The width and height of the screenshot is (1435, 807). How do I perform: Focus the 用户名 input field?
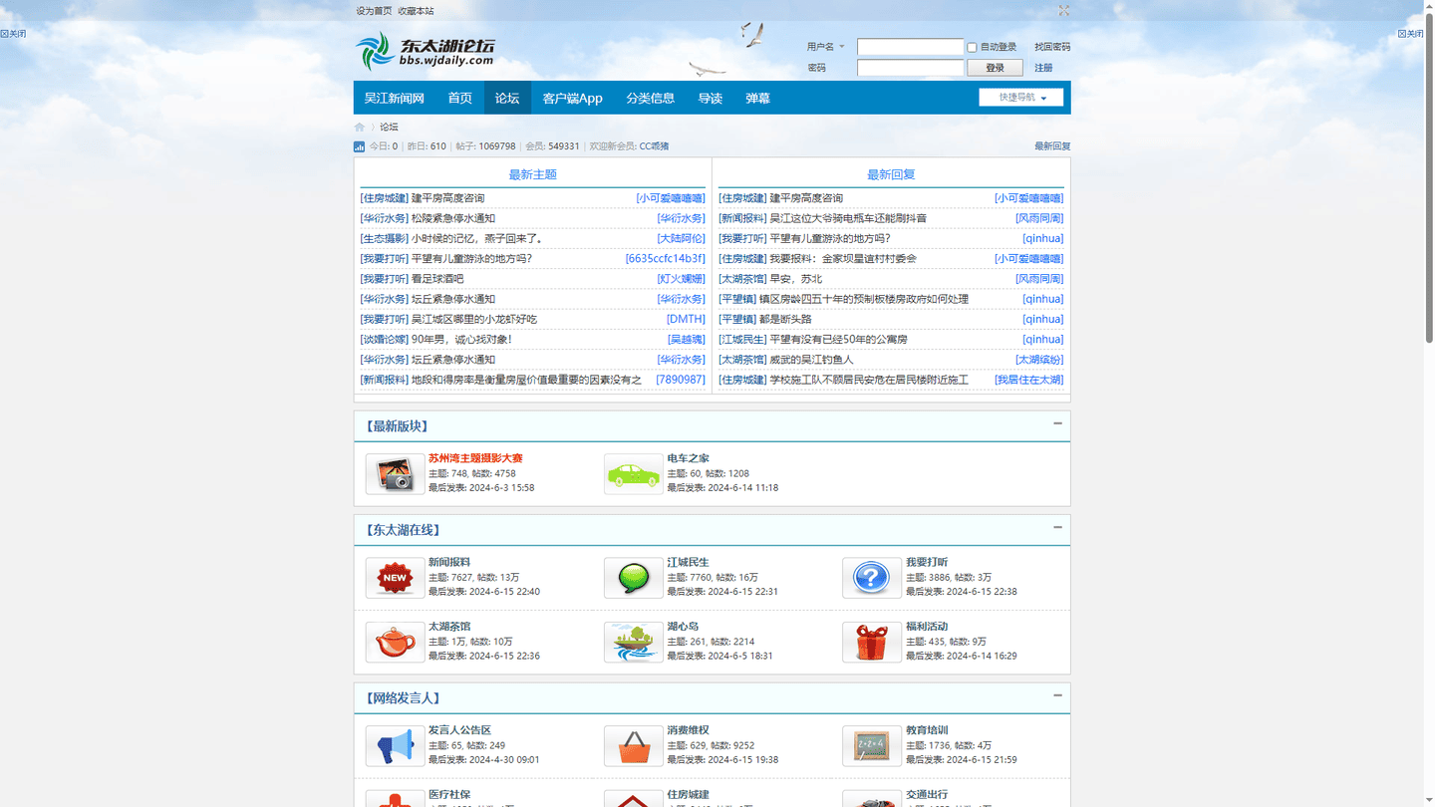(x=910, y=47)
